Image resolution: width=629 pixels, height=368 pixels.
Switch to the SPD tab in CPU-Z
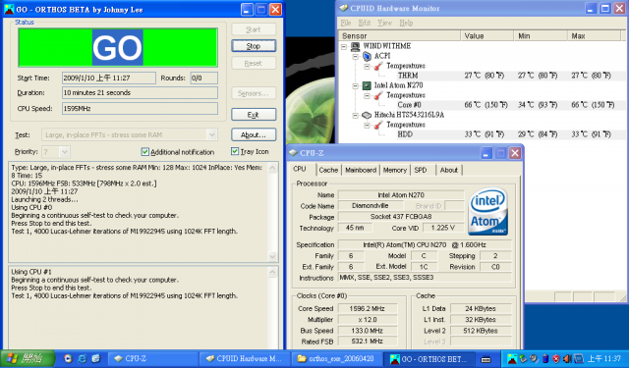pyautogui.click(x=422, y=170)
